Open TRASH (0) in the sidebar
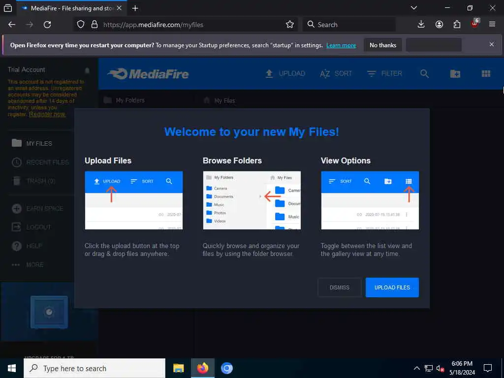The image size is (504, 378). (x=33, y=181)
